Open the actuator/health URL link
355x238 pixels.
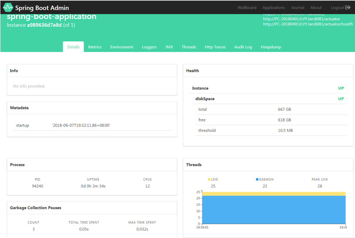(308, 24)
